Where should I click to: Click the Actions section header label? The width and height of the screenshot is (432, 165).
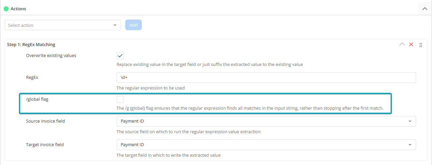(x=18, y=9)
